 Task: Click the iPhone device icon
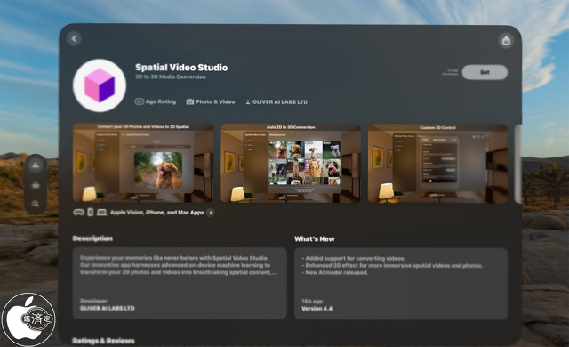pyautogui.click(x=91, y=212)
